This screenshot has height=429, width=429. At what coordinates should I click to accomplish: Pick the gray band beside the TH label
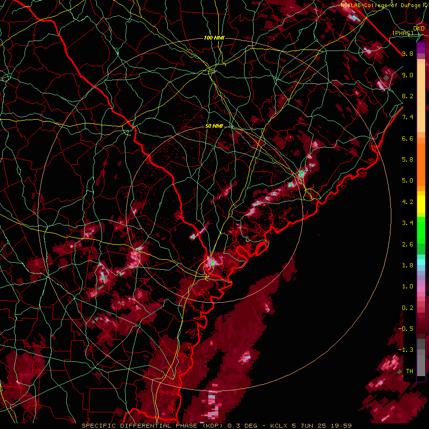click(421, 365)
